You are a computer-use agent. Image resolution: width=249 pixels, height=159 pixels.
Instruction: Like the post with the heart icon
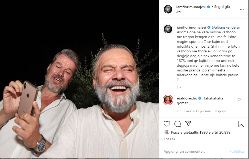167,124
